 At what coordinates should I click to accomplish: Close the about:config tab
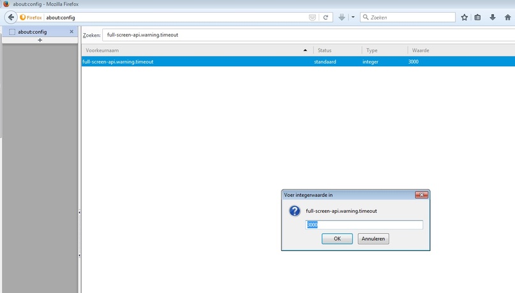pos(71,32)
